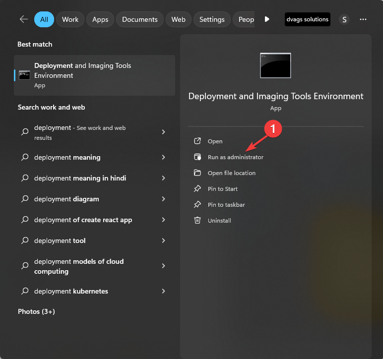The image size is (383, 359).
Task: Select Deployment and Imaging Tools Environment best match
Action: click(95, 75)
